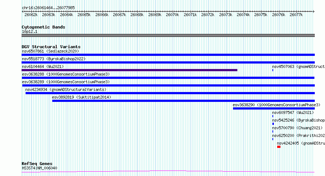This screenshot has height=176, width=325.
Task: Click the esv3638290 blue variant bar
Action: pyautogui.click(x=274, y=108)
